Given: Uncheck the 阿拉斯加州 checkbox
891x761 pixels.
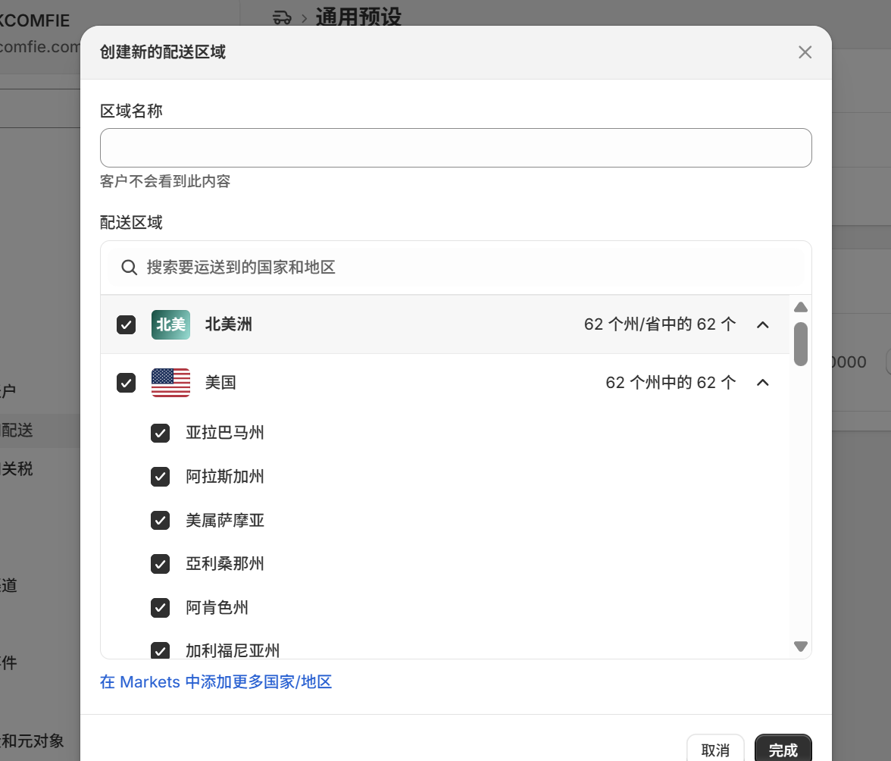Looking at the screenshot, I should coord(161,476).
